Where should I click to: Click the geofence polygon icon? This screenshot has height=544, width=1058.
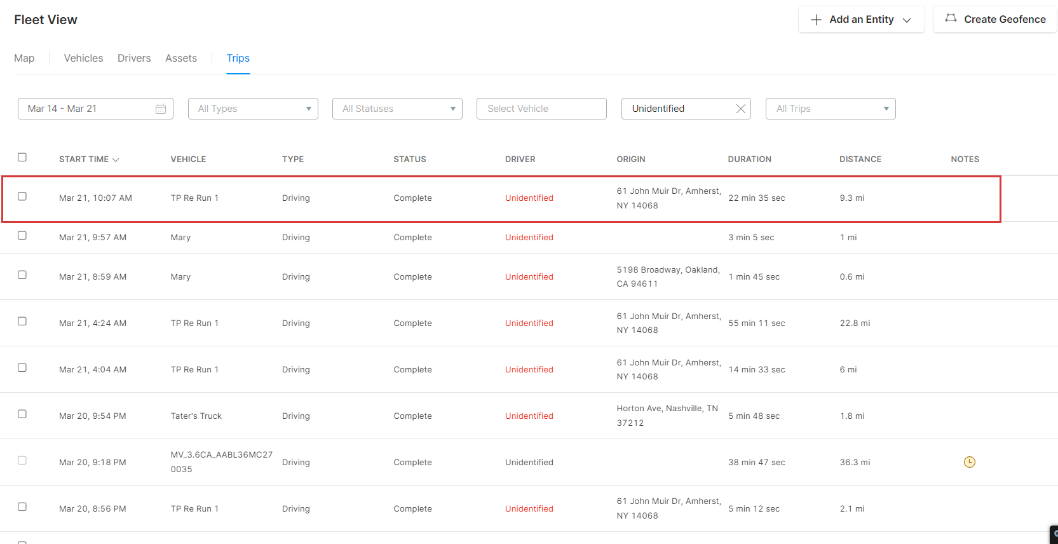tap(951, 18)
